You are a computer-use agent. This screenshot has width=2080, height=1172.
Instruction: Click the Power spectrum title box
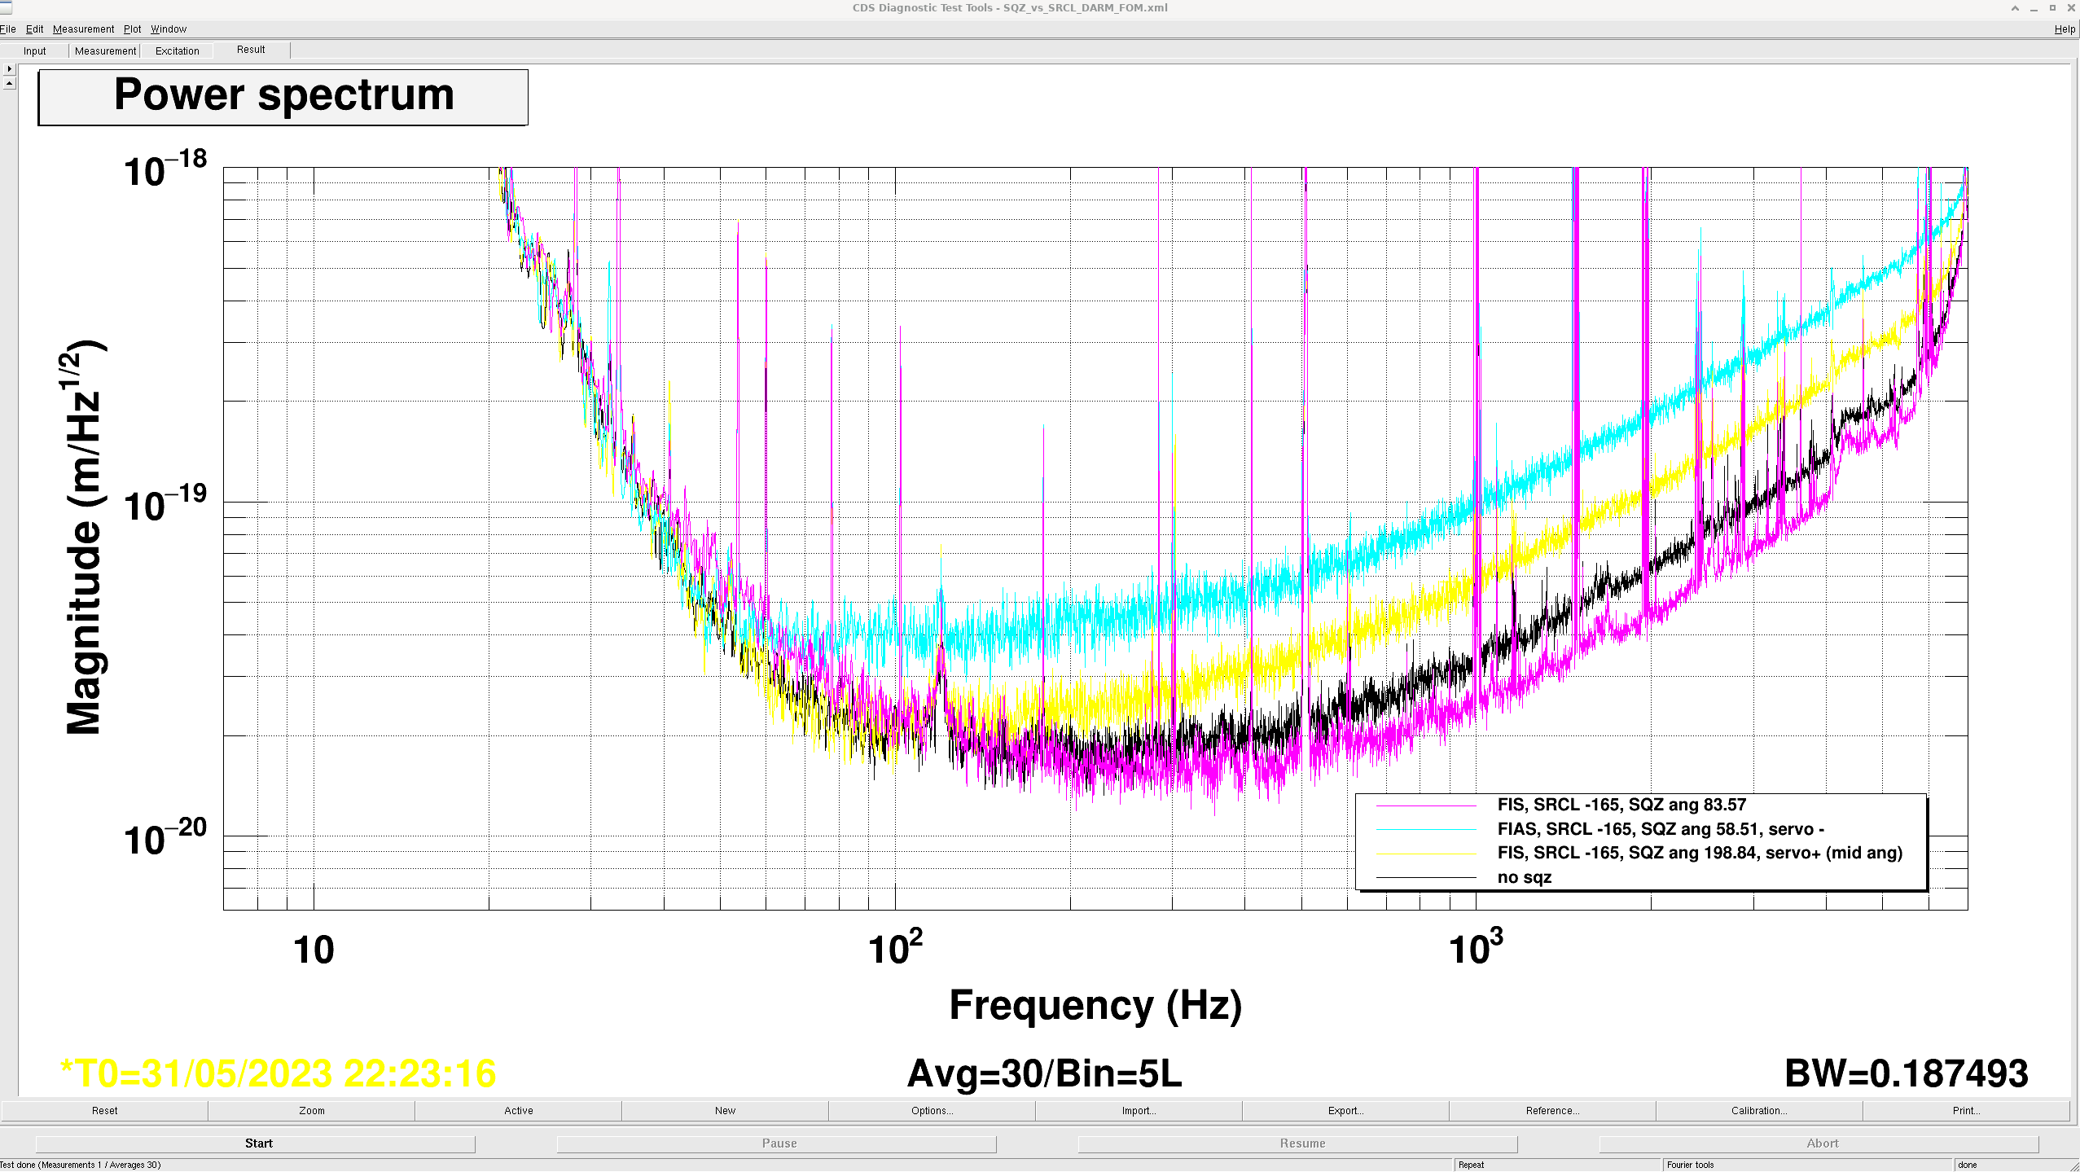point(283,96)
